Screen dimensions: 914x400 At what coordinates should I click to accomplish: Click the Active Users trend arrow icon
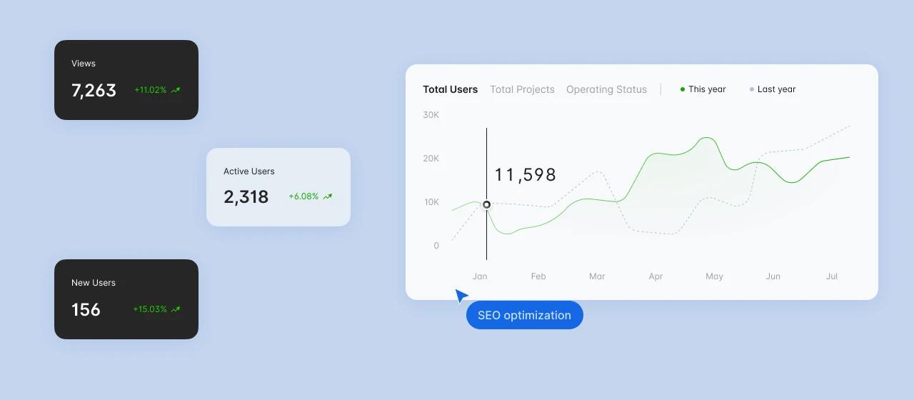(328, 196)
